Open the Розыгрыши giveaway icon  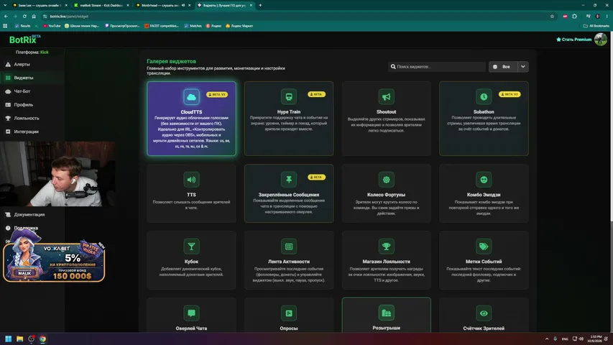pos(386,313)
